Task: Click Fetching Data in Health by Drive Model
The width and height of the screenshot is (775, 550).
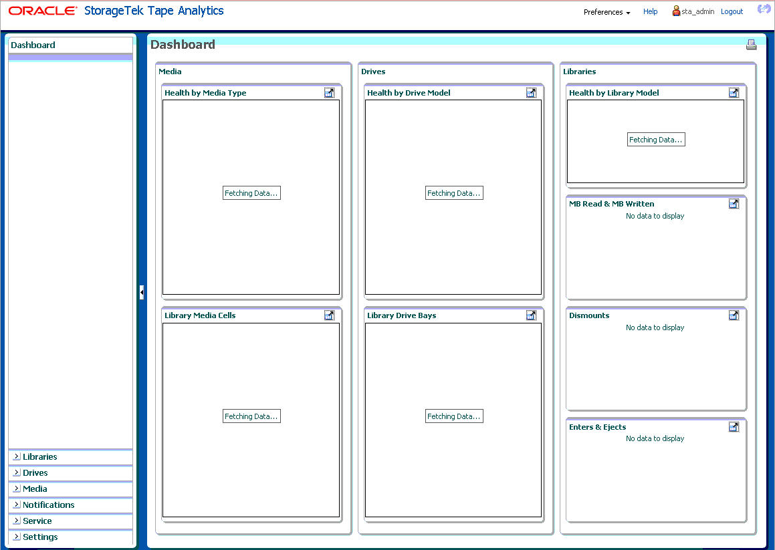Action: pos(454,193)
